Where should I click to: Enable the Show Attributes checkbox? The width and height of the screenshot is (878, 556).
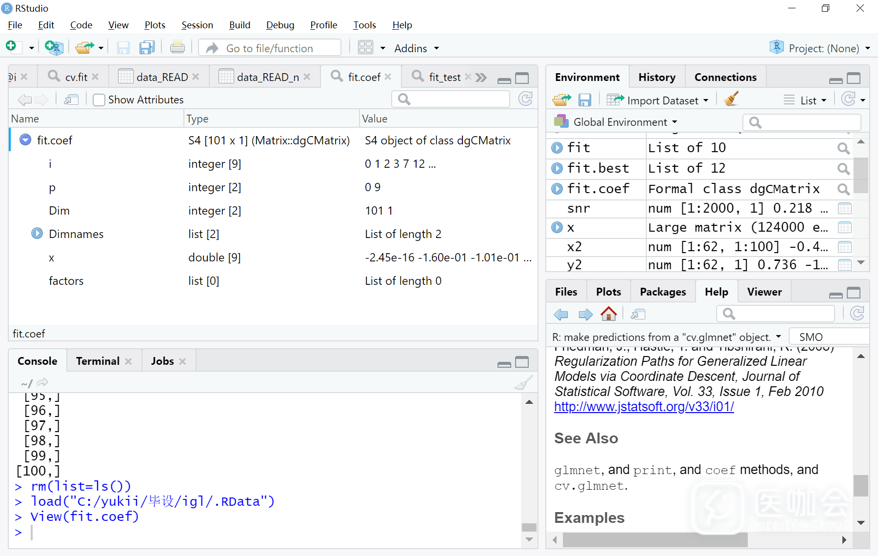pyautogui.click(x=99, y=100)
